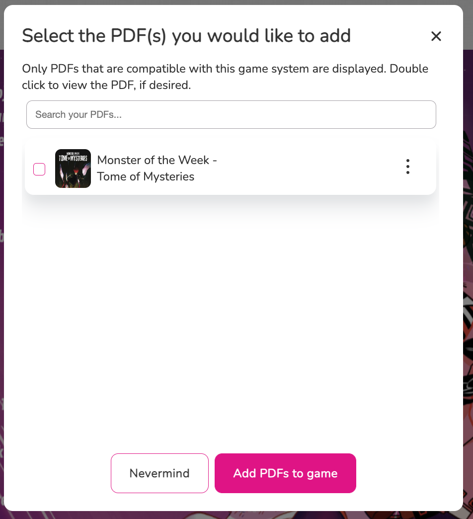Viewport: 473px width, 519px height.
Task: Tick the checkbox for Monster of the Week
Action: click(x=39, y=169)
